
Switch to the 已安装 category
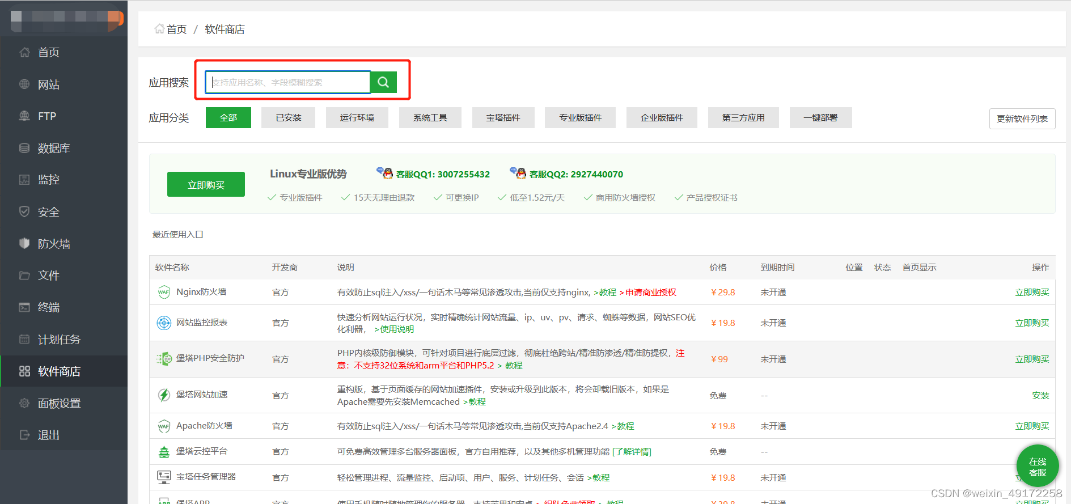pos(289,118)
